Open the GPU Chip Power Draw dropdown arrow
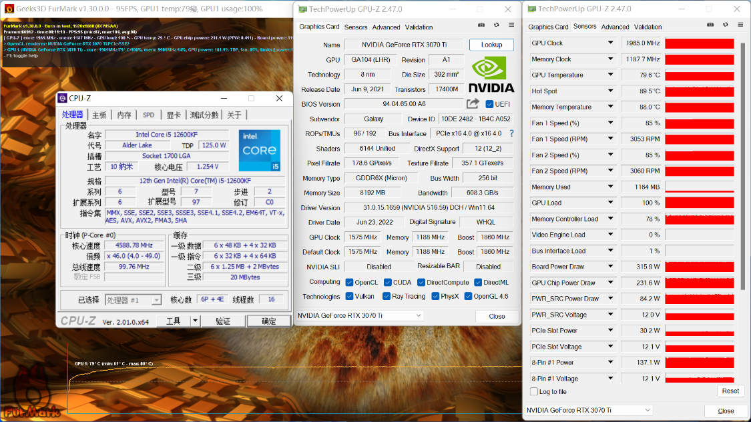The height and width of the screenshot is (422, 751). click(x=610, y=282)
